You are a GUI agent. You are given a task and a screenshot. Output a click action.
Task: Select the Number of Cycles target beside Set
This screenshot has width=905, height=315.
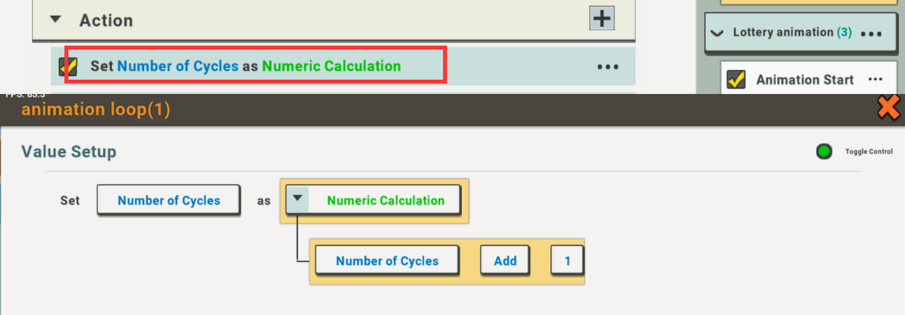(169, 200)
